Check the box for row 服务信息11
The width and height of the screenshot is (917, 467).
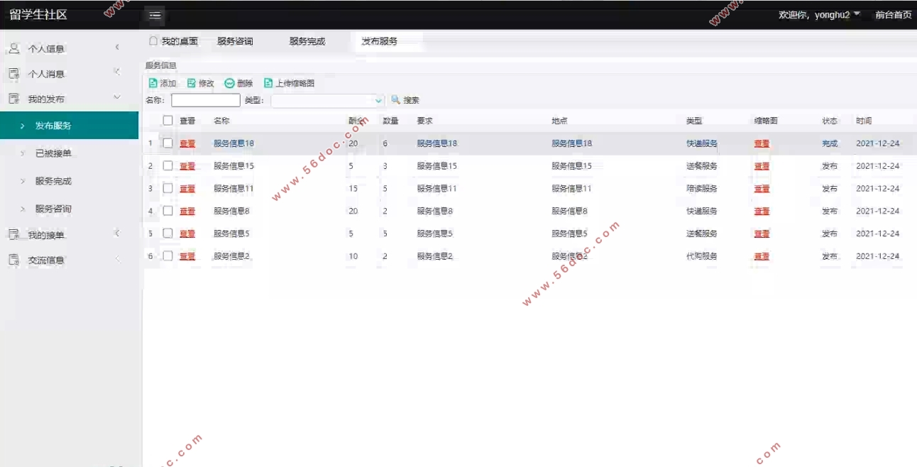pos(168,188)
